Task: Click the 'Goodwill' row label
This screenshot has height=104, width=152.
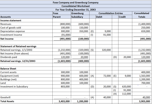Action: [5, 97]
